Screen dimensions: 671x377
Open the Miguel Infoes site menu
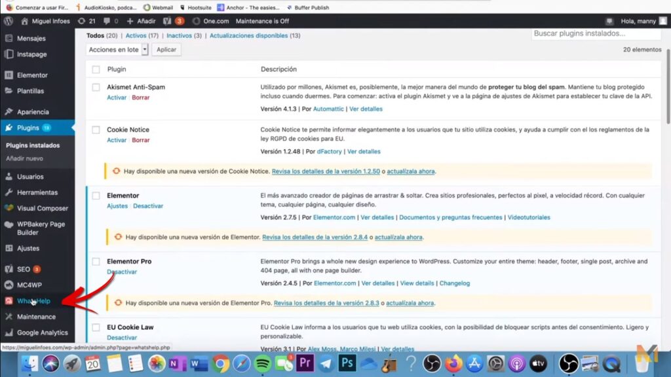coord(45,21)
